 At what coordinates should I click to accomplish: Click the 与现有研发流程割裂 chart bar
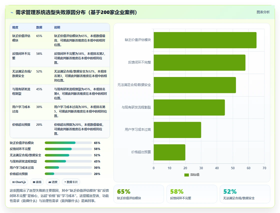pyautogui.click(x=189, y=107)
